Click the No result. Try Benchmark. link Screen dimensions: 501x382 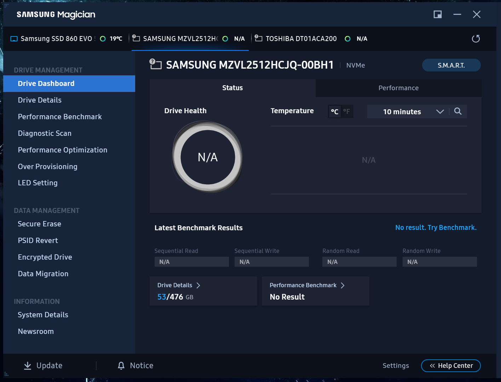tap(436, 228)
